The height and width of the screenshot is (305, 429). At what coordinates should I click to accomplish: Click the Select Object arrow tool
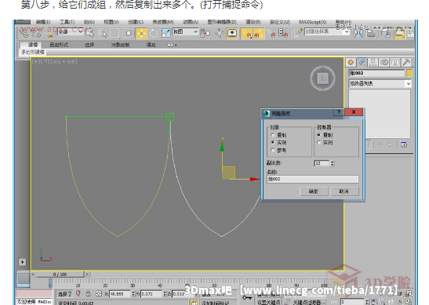[x=89, y=33]
